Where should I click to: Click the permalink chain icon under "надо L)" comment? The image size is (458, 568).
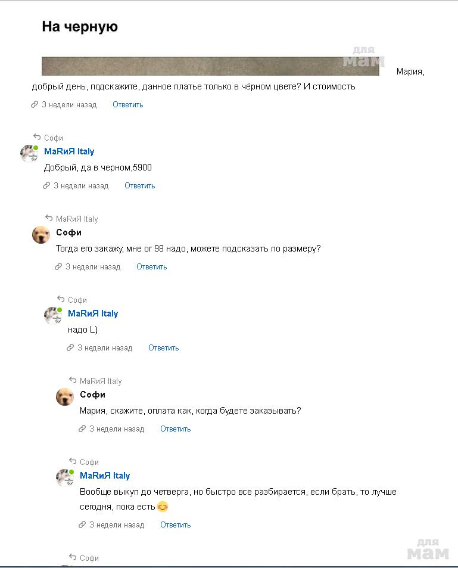coord(70,348)
